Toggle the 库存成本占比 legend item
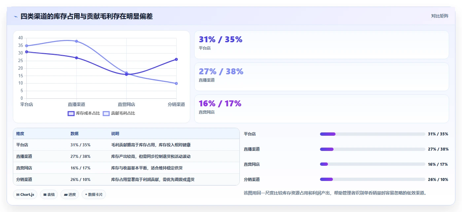462x212 pixels. pos(84,113)
